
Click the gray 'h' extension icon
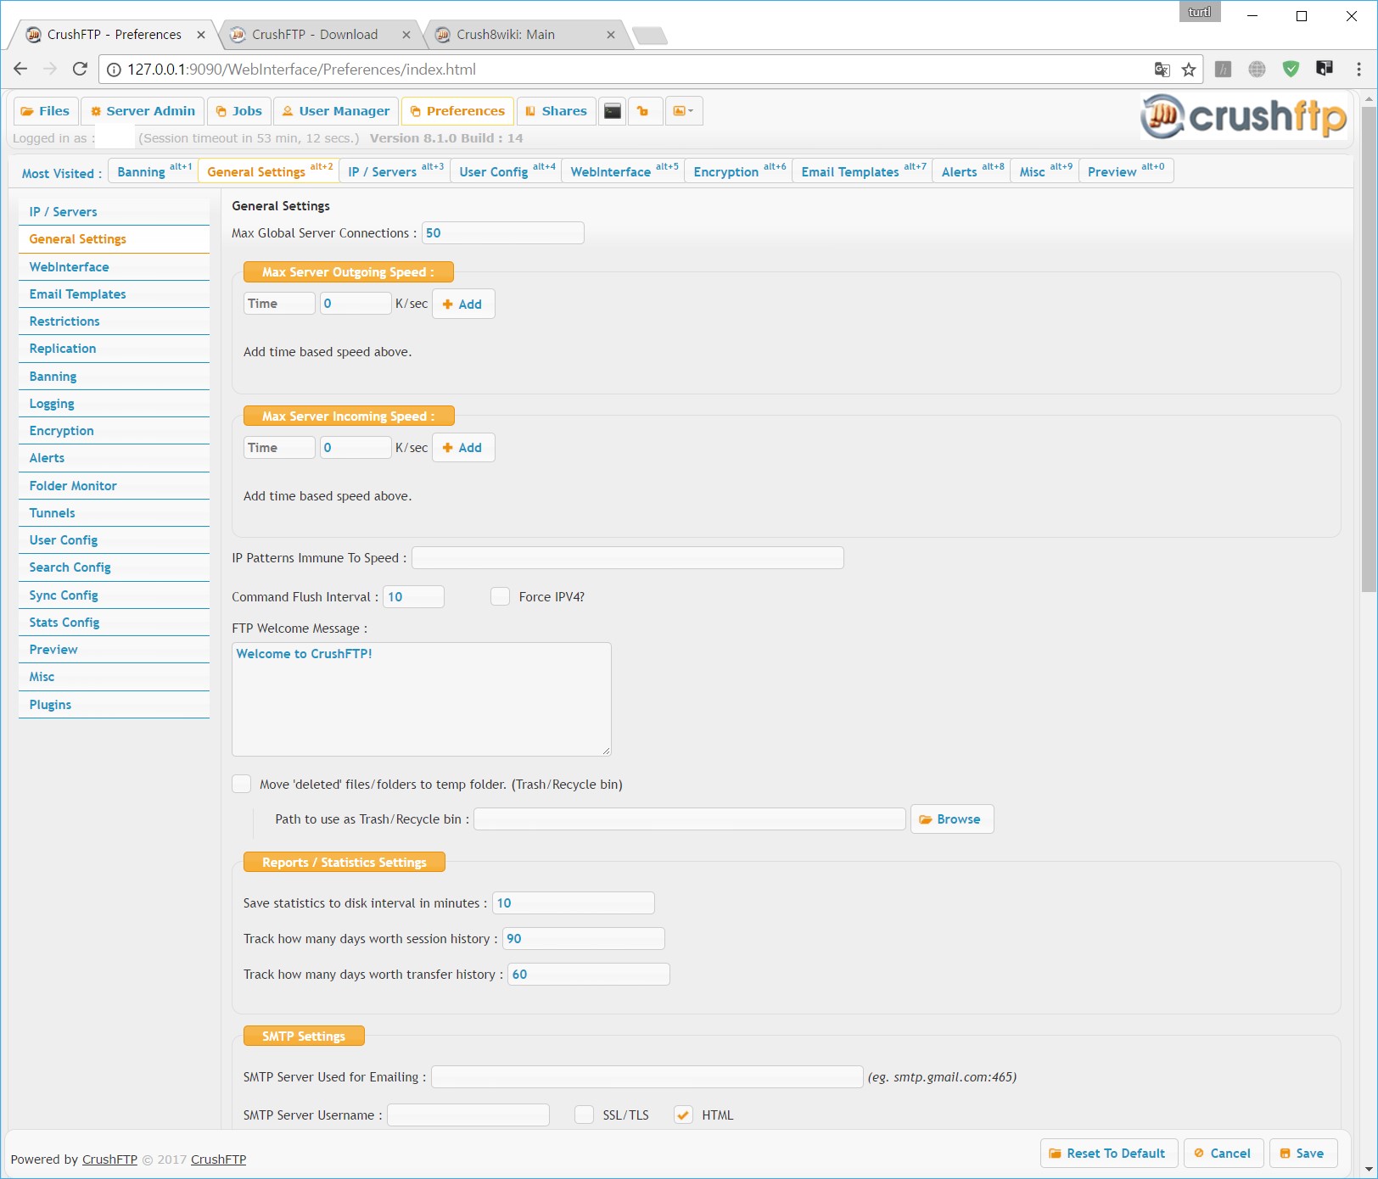click(1223, 70)
